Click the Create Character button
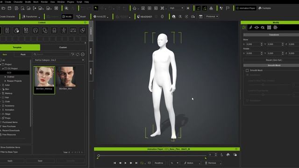This screenshot has height=168, width=299. click(x=7, y=17)
